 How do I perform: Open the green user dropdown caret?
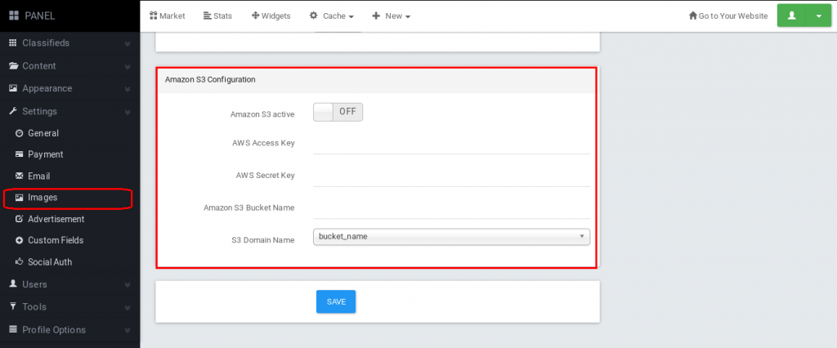coord(819,16)
